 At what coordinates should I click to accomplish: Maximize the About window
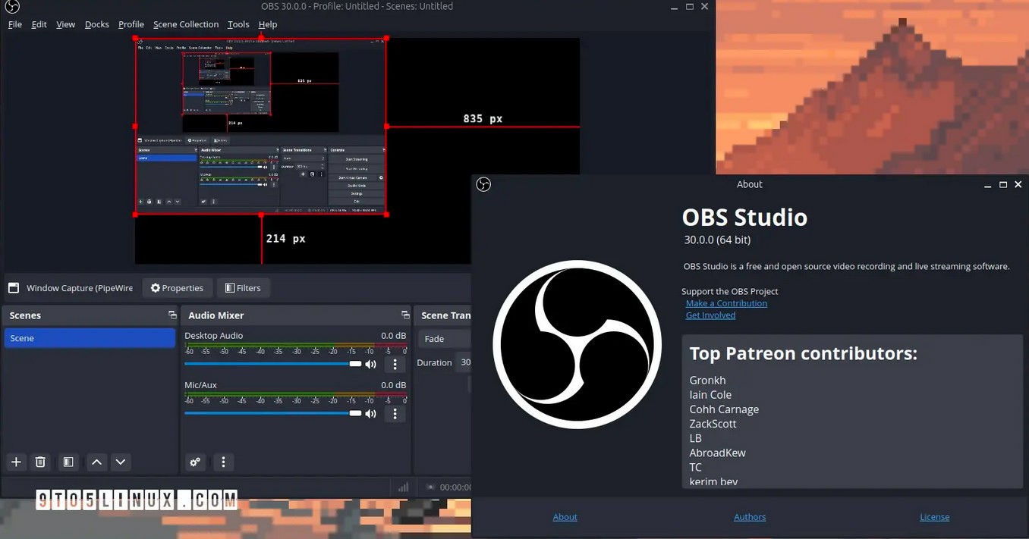click(1003, 184)
